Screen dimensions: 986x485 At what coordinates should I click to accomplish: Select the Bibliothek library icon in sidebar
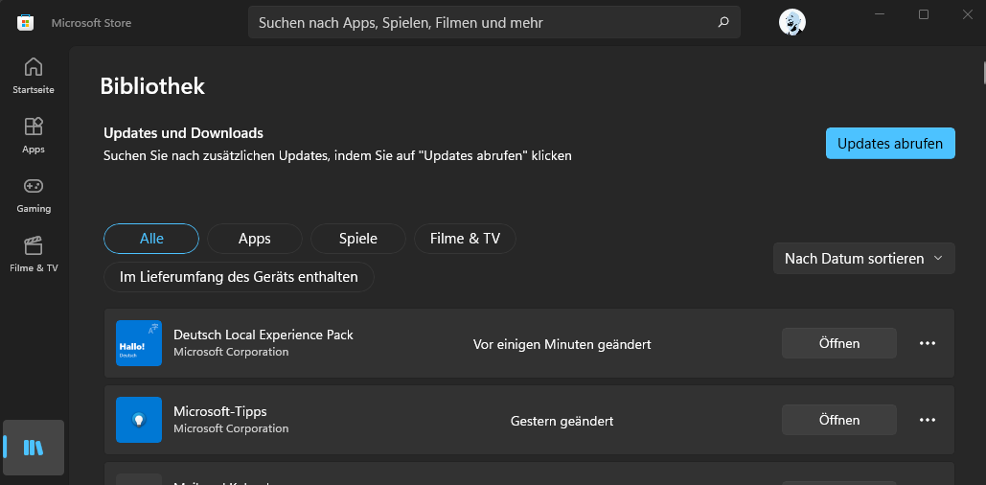(34, 448)
